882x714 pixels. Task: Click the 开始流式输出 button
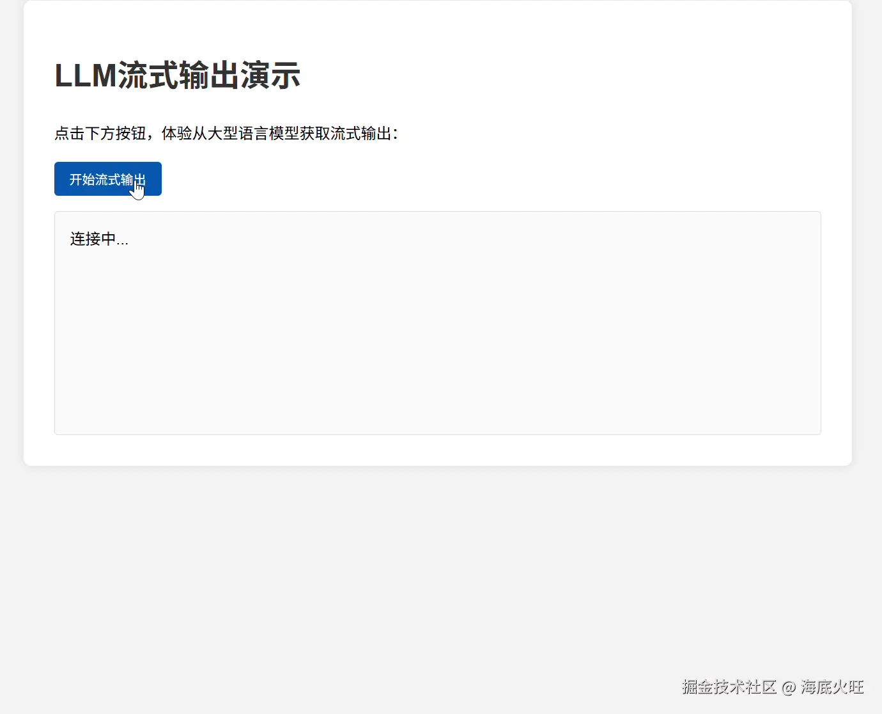107,178
